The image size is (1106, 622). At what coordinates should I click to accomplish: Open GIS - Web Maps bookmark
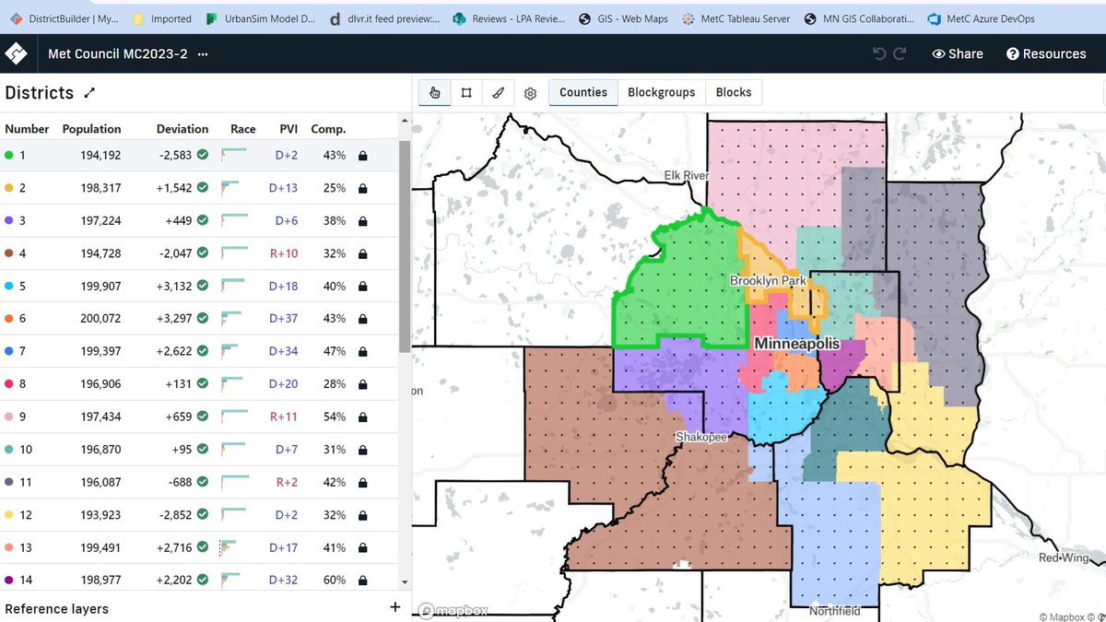tap(623, 18)
